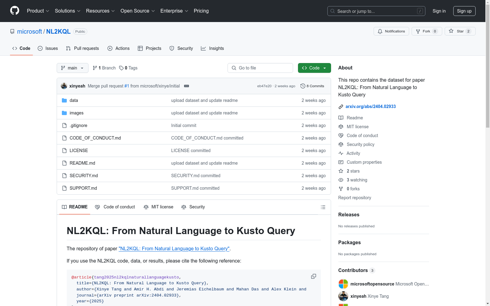
Task: Click the tags icon next to 0 Tags
Action: pos(121,68)
